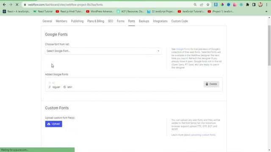Image resolution: width=271 pixels, height=152 pixels.
Task: Click the Custom Fonts heading
Action: [x=57, y=108]
